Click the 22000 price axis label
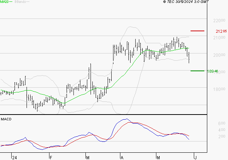This screenshot has width=228, height=160. (219, 20)
